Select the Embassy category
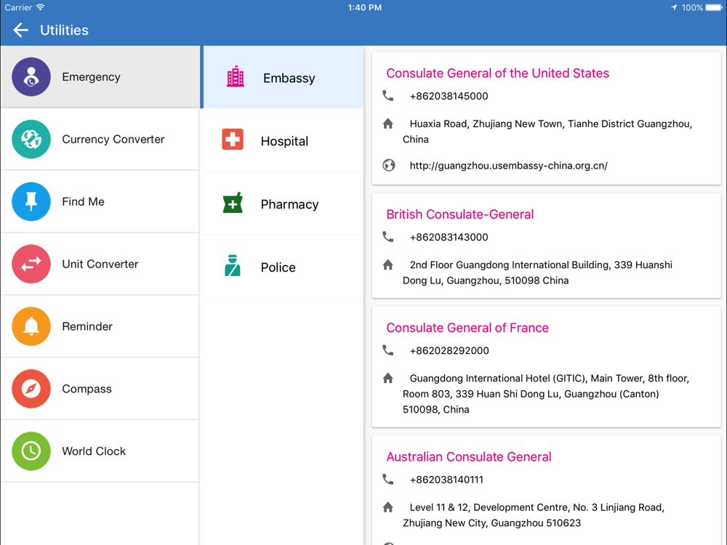727x545 pixels. 282,77
